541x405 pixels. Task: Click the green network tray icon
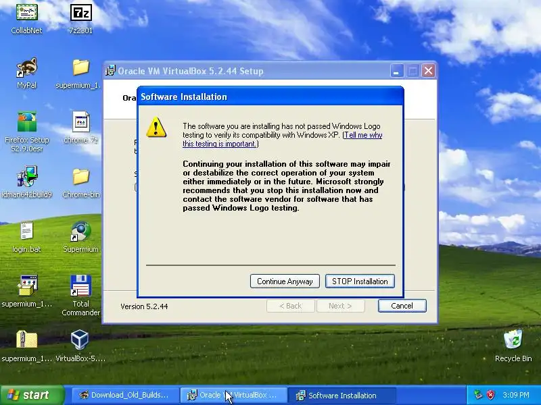pyautogui.click(x=478, y=395)
